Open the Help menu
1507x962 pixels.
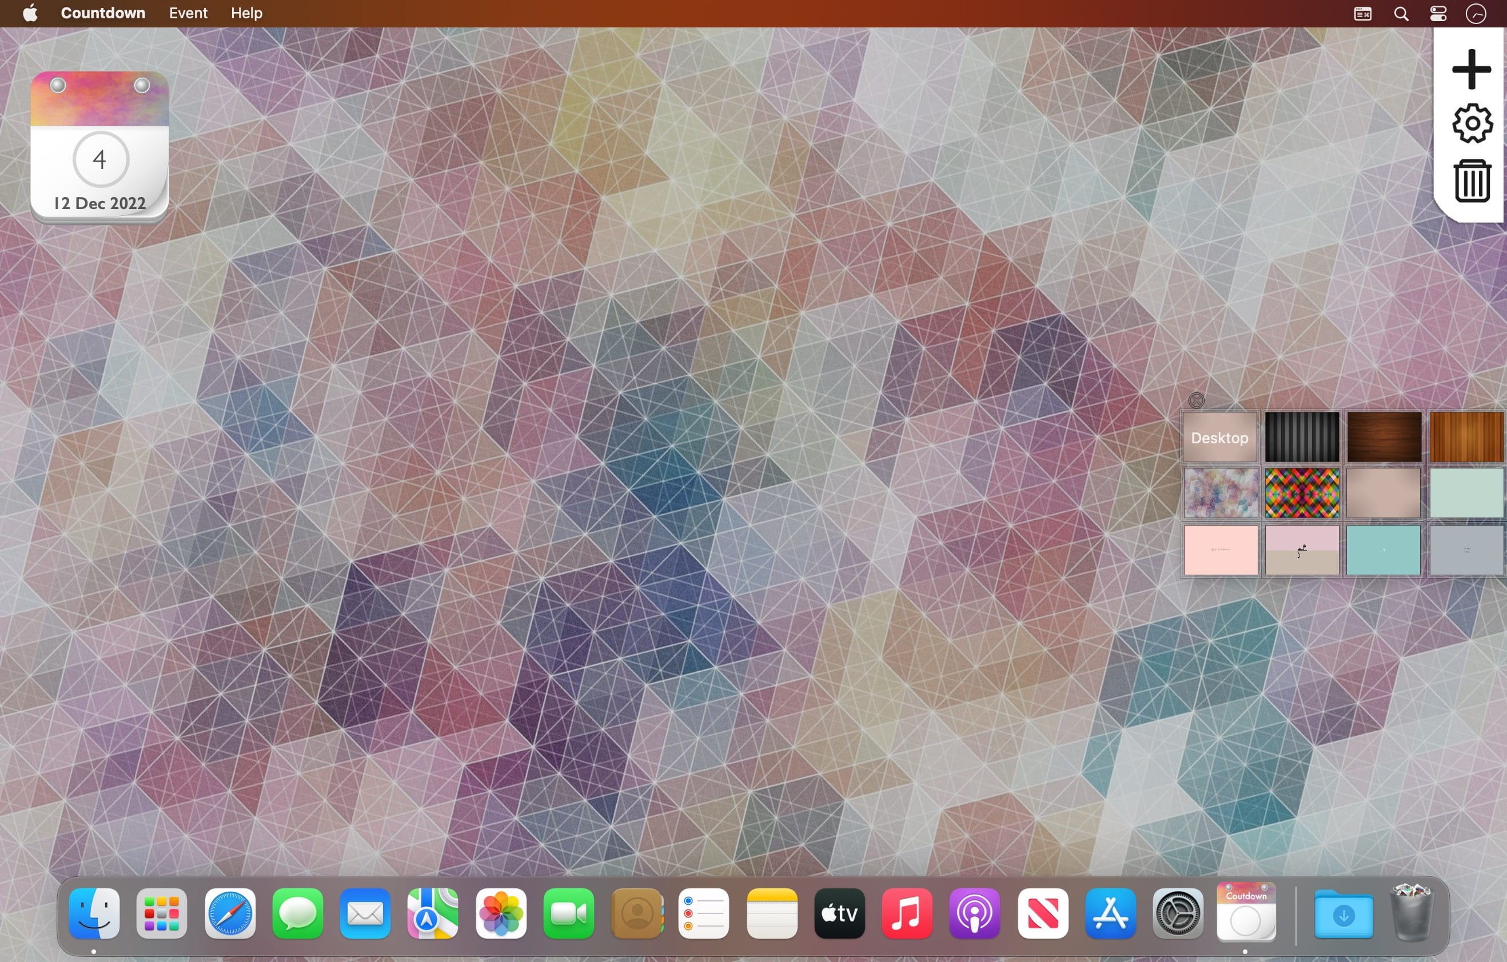[246, 13]
